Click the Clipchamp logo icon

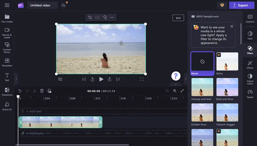[x=21, y=5]
